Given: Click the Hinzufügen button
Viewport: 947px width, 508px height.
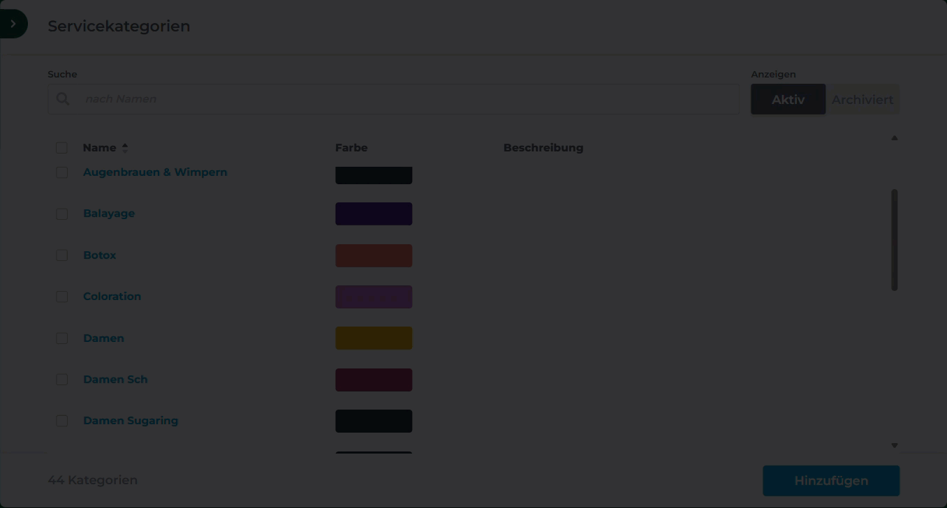Looking at the screenshot, I should [831, 481].
